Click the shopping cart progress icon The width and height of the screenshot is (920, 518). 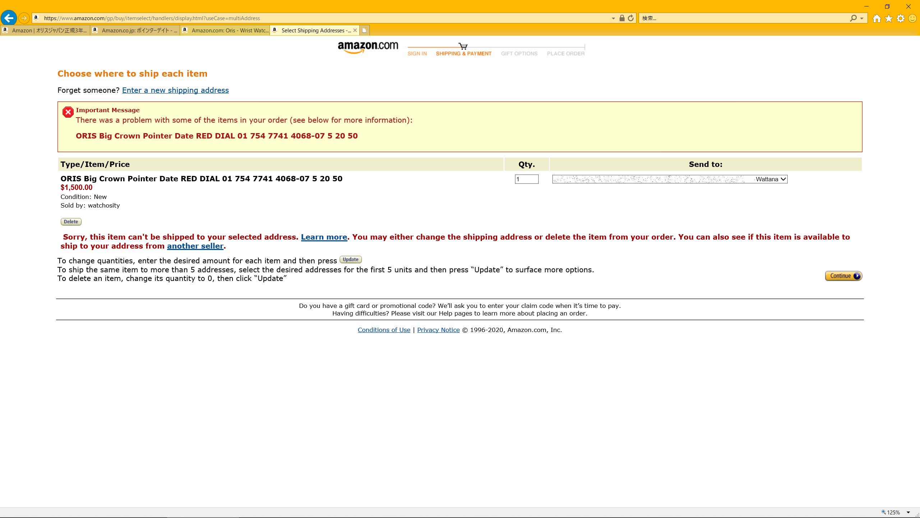pos(463,46)
